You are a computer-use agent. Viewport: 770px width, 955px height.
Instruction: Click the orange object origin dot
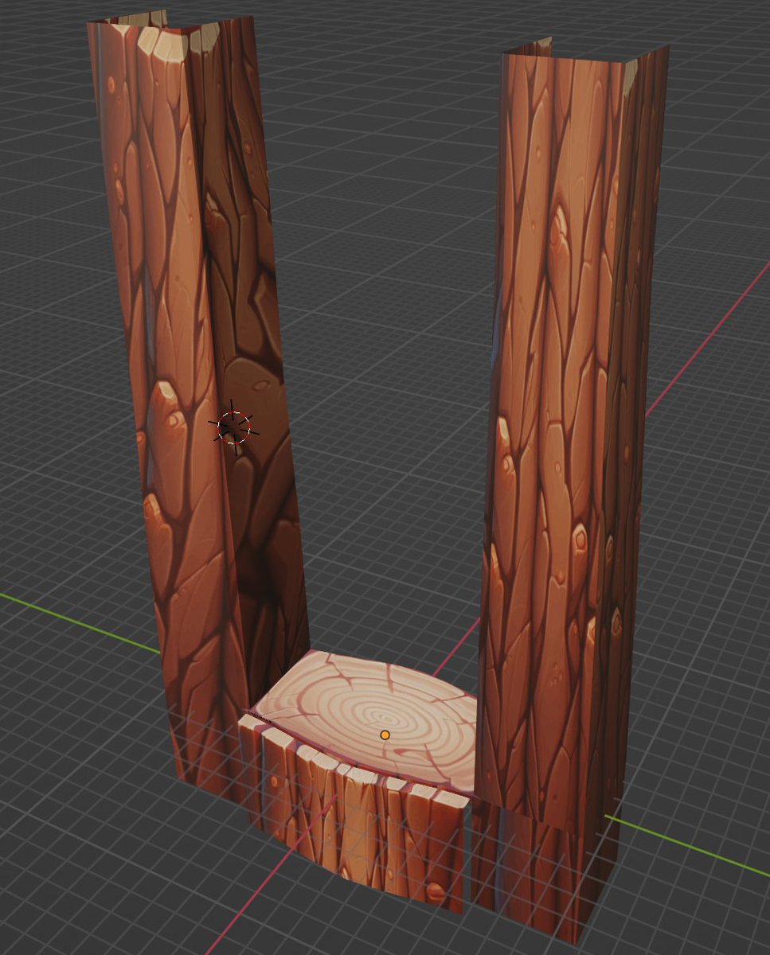click(385, 735)
